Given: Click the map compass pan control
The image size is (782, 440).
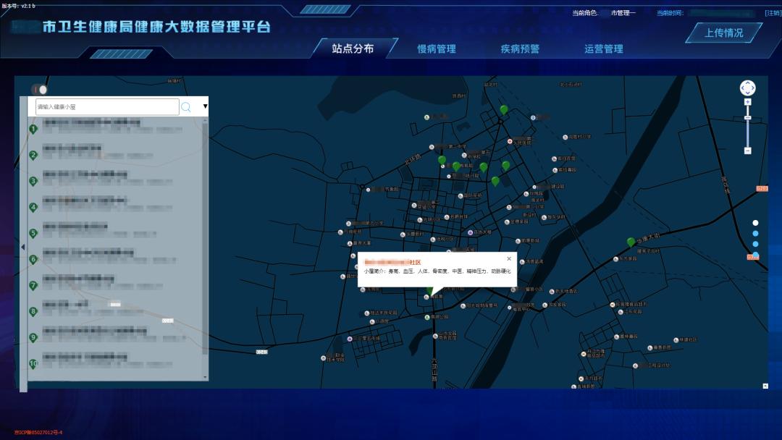Looking at the screenshot, I should pyautogui.click(x=748, y=89).
